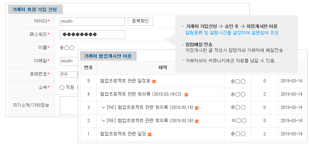This screenshot has height=144, width=309.
Task: Open post 협업프로젝트 관련 회의록 (2019.03.14)(2)
Action: click(x=140, y=94)
